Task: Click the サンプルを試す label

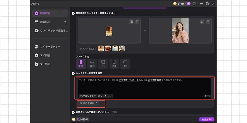Action: (x=88, y=49)
